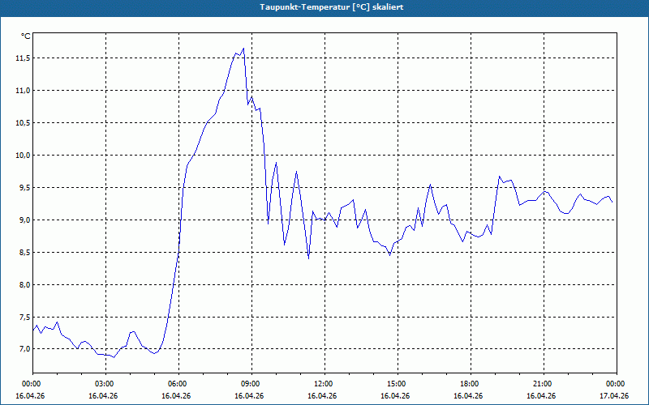
Task: Click the 7,5 y-axis label
Action: coord(24,317)
